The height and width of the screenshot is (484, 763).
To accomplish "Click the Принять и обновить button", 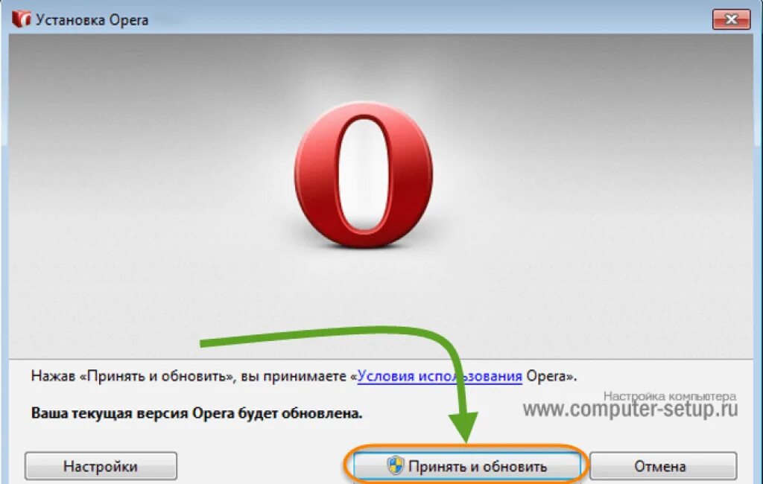I will click(x=466, y=466).
